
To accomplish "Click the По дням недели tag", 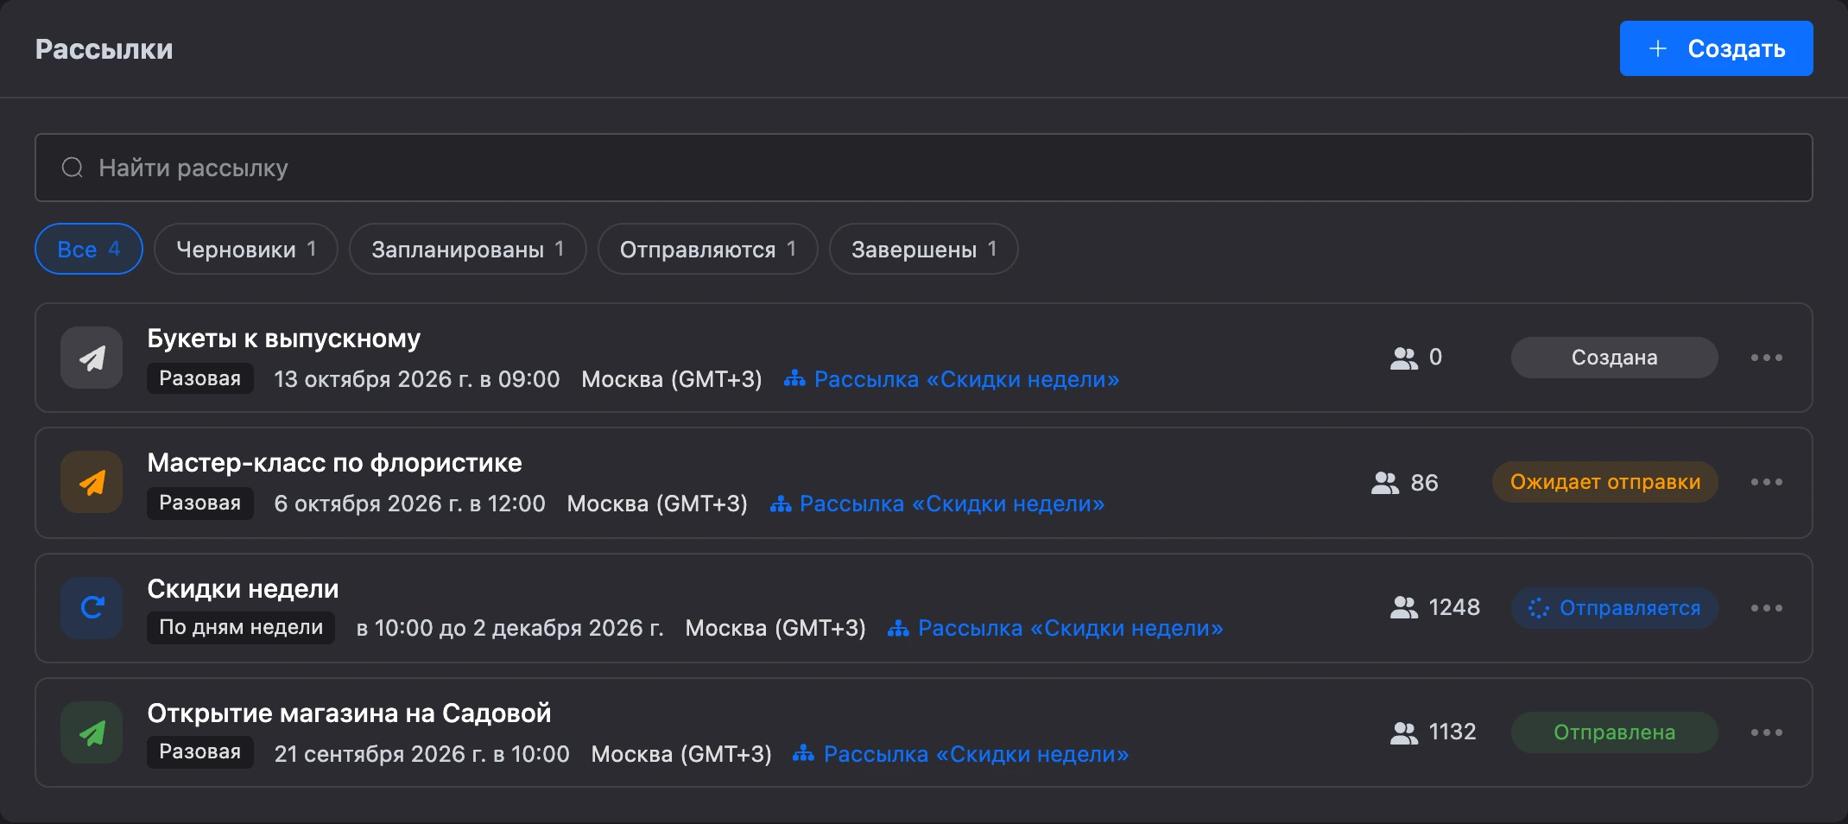I will pos(241,627).
